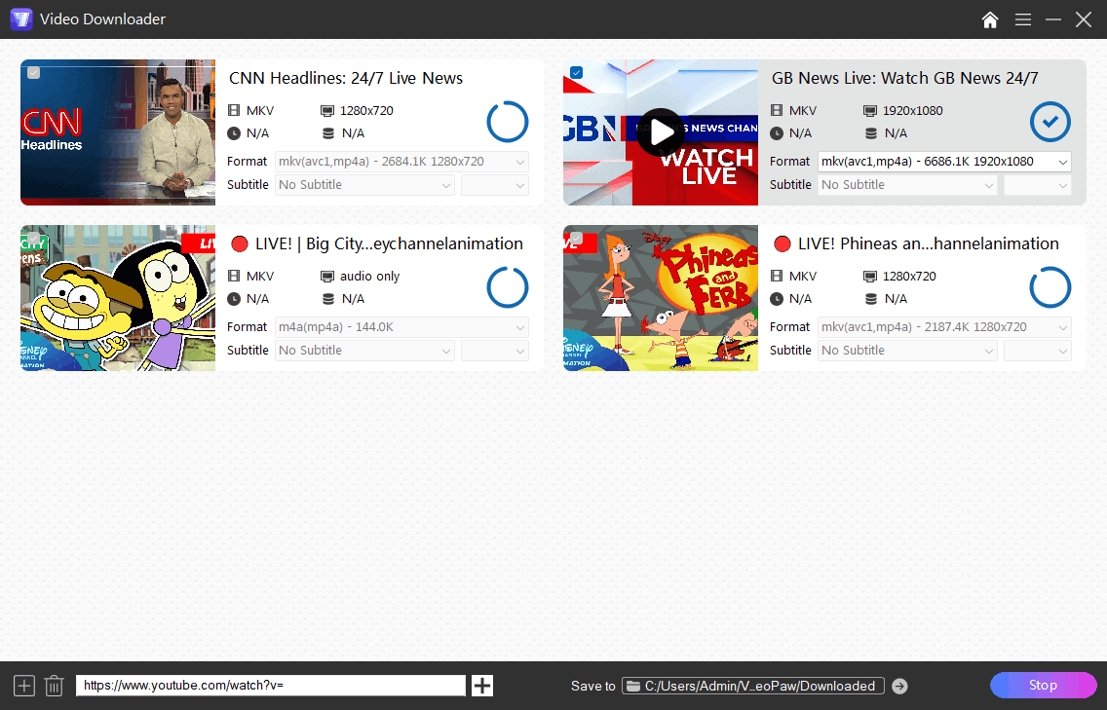This screenshot has width=1107, height=710.
Task: Click the folder icon in Save to path
Action: click(x=633, y=686)
